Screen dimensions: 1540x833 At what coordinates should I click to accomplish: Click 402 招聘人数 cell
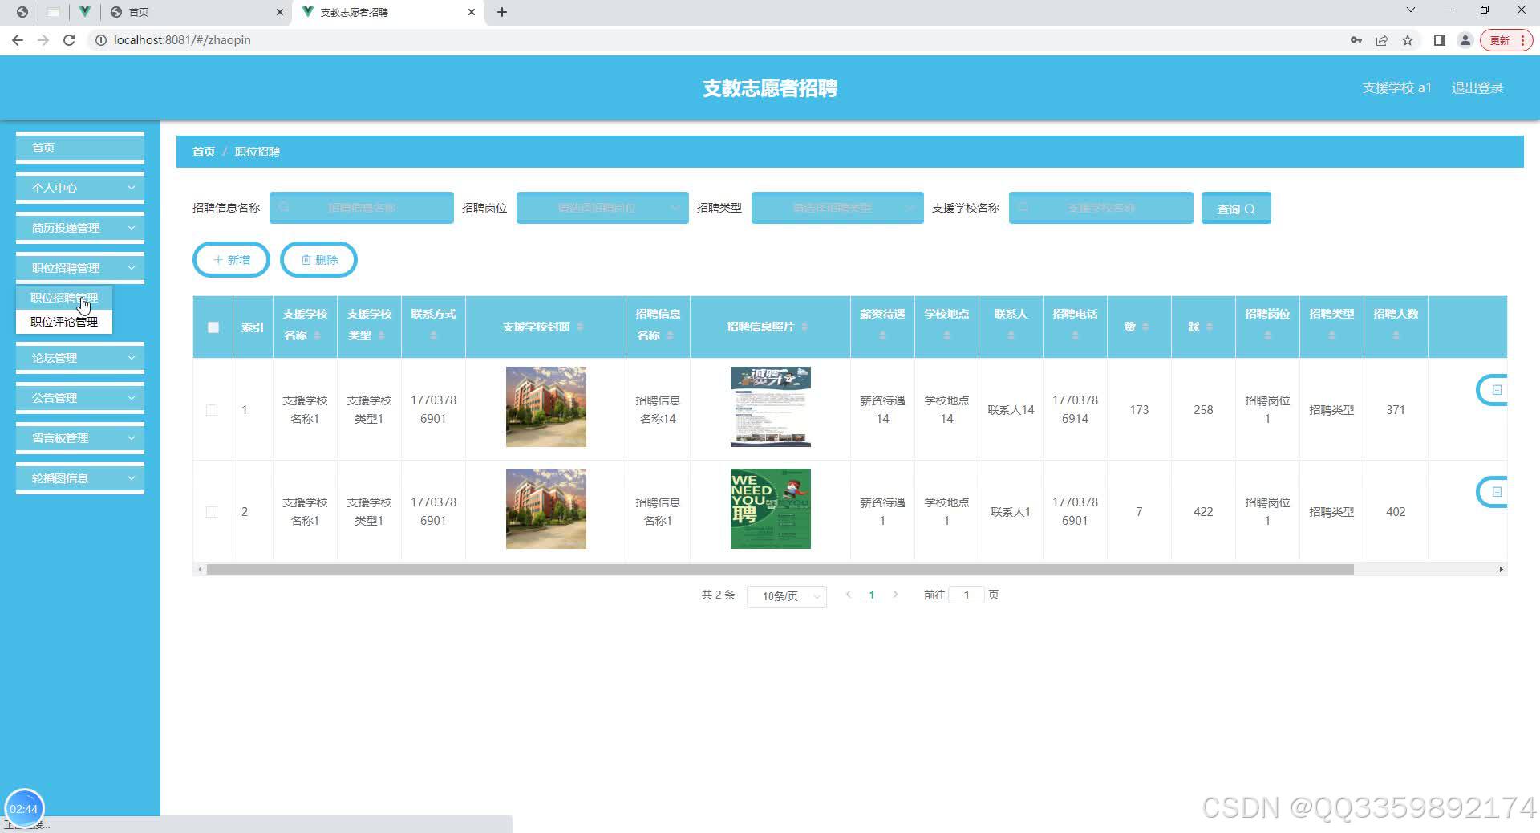[x=1396, y=512]
